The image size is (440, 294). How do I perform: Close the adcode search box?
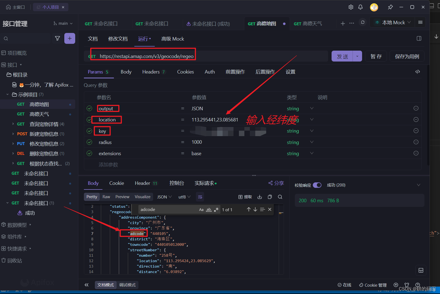coord(270,209)
